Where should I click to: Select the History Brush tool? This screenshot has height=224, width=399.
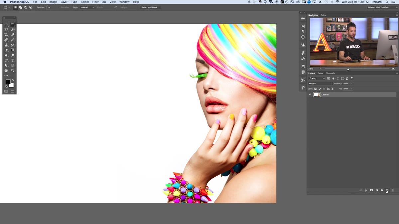click(13, 45)
